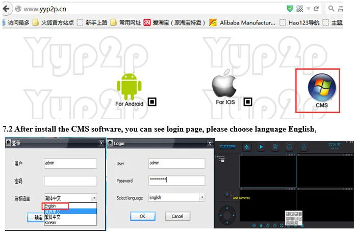
Task: Click the www.yyp2p.cn address bar
Action: point(149,9)
